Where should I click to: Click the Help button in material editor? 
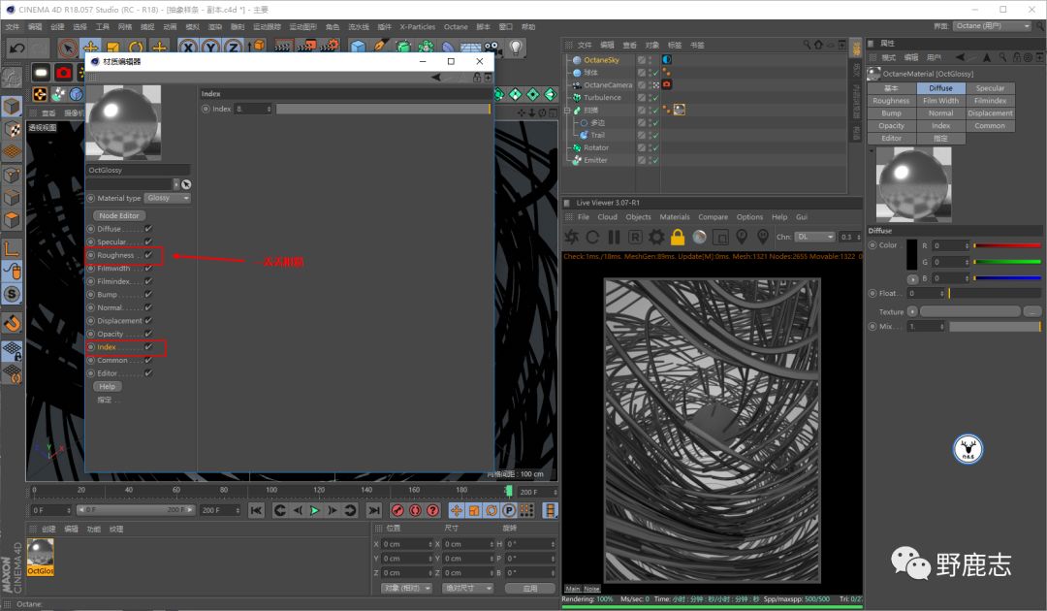pos(107,386)
